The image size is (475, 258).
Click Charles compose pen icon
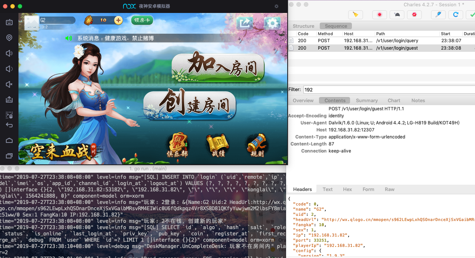point(438,14)
